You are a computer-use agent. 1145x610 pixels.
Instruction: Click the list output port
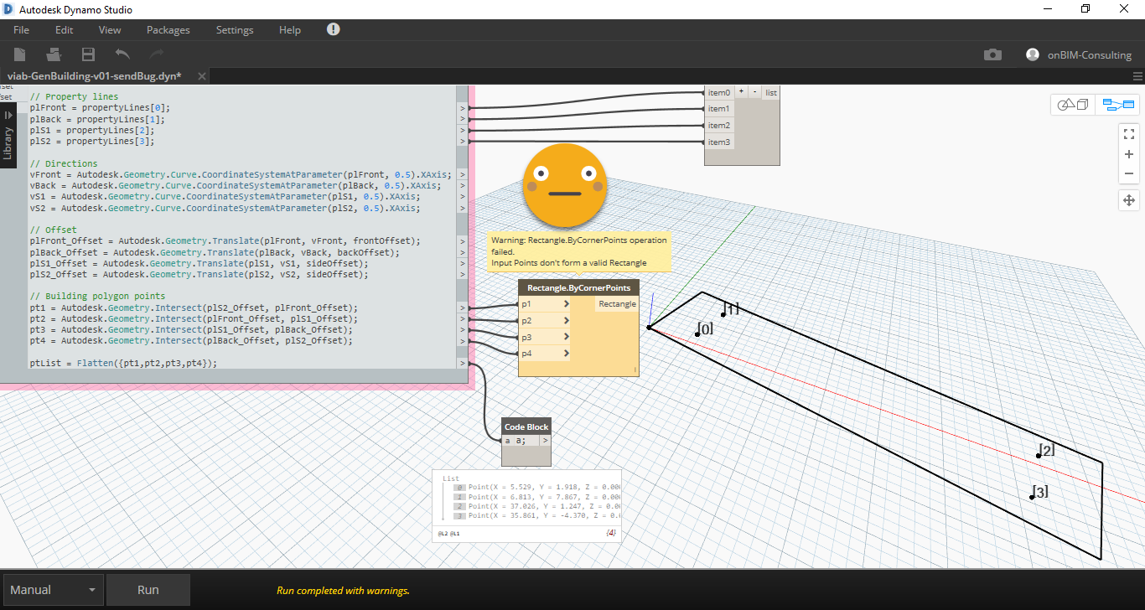click(771, 92)
